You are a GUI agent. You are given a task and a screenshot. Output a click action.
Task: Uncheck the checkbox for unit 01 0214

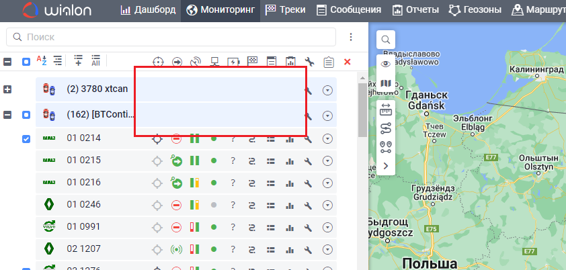tap(26, 139)
